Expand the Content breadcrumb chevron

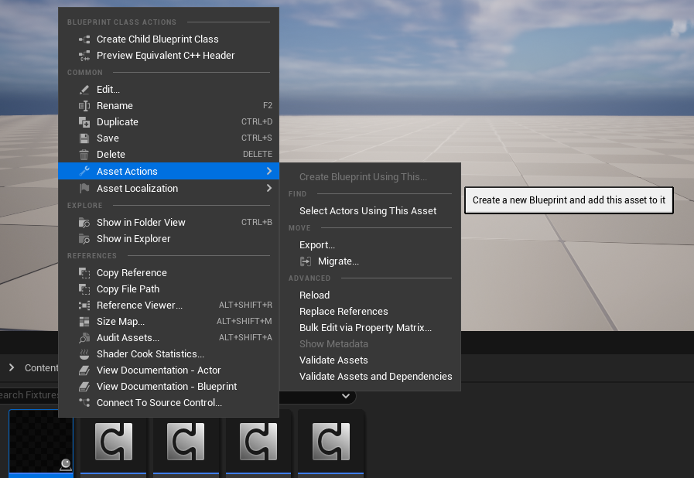pos(12,367)
